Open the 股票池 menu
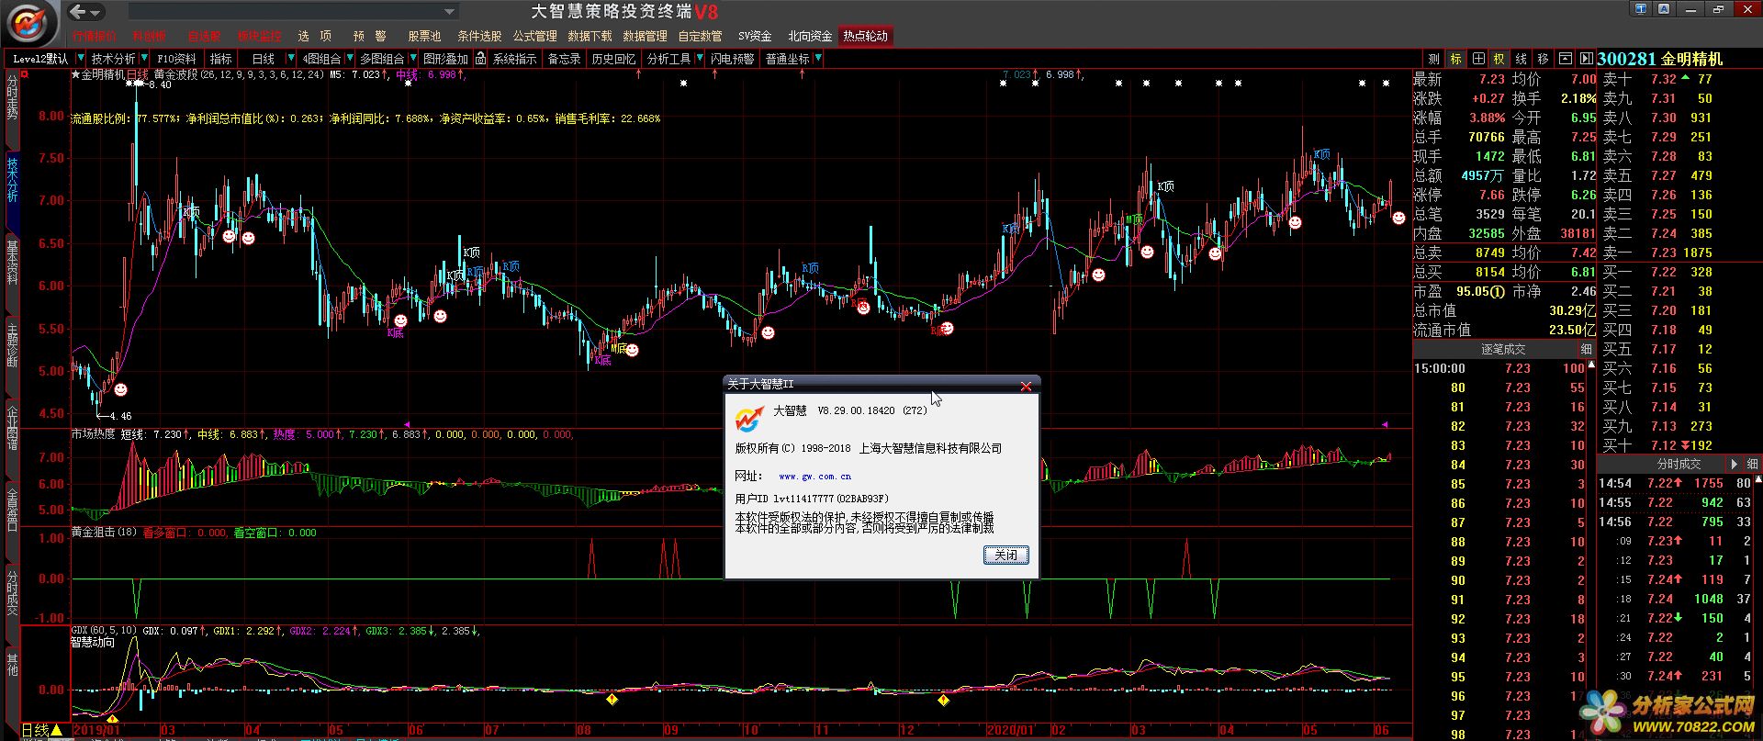Screen dimensions: 1763x741 [424, 36]
